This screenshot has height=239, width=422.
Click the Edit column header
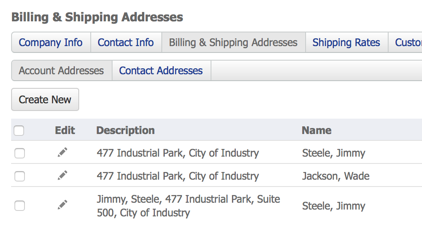tap(65, 130)
